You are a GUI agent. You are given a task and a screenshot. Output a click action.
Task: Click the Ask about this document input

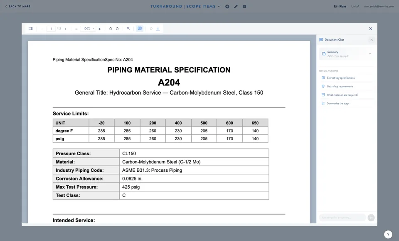342,218
